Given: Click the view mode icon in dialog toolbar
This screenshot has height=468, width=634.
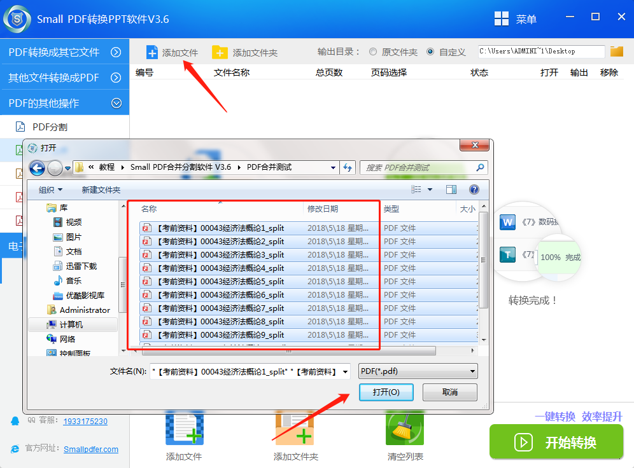Looking at the screenshot, I should coord(416,189).
